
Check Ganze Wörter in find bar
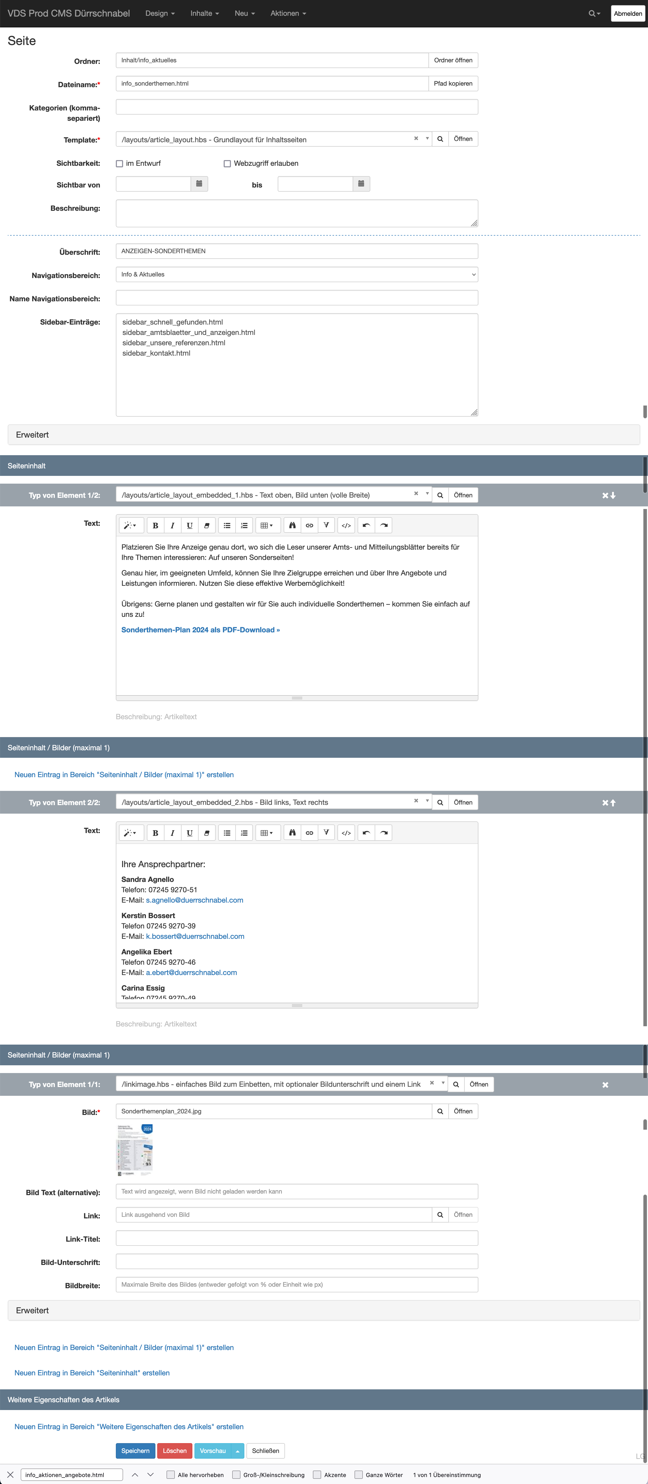(358, 1475)
